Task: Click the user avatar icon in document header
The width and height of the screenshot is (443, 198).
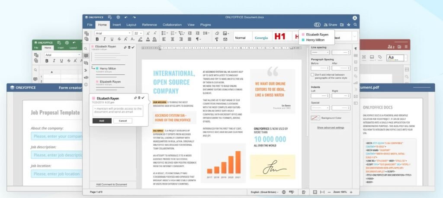Action: coord(355,18)
